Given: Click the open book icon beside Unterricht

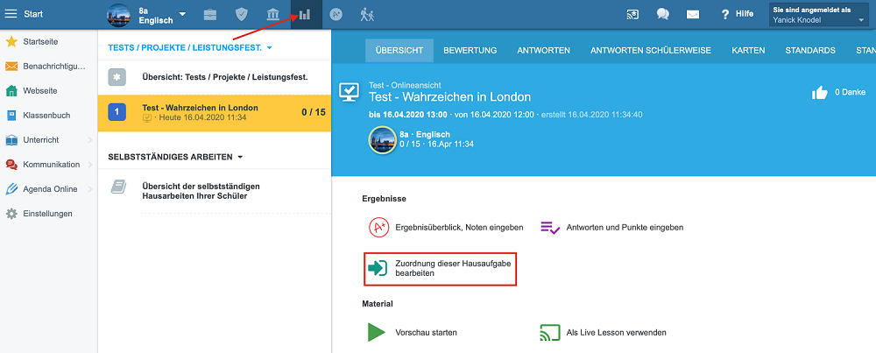Looking at the screenshot, I should click(11, 140).
